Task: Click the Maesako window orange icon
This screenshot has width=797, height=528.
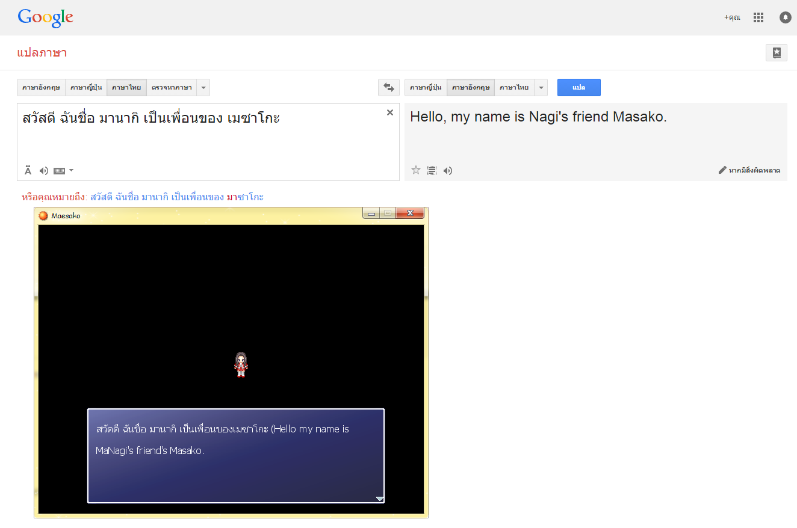Action: point(43,215)
